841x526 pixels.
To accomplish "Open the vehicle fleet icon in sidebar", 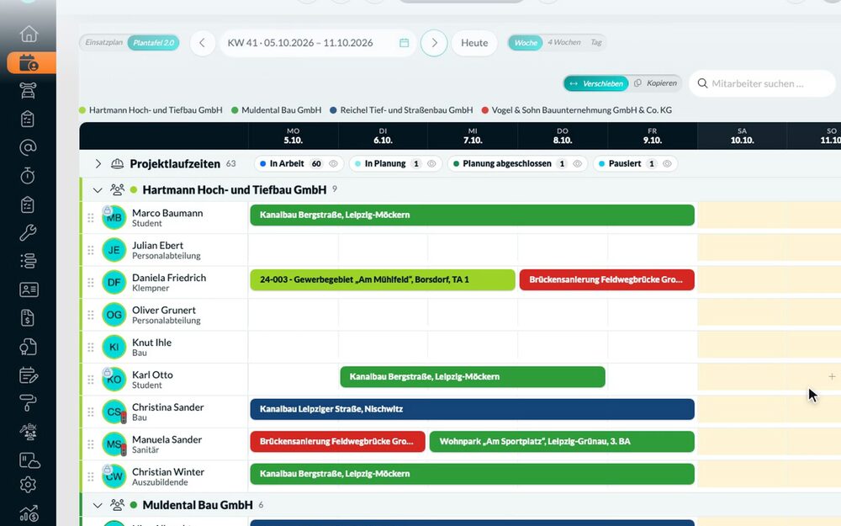I will tap(28, 91).
